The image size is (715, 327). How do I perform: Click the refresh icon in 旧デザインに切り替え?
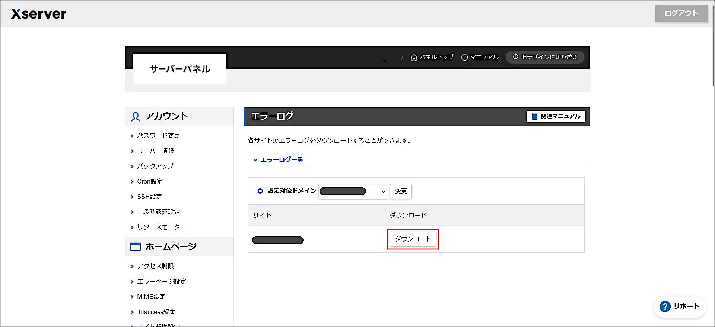(516, 57)
